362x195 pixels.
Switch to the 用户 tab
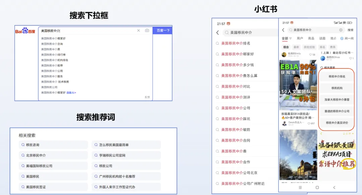[x=300, y=38]
